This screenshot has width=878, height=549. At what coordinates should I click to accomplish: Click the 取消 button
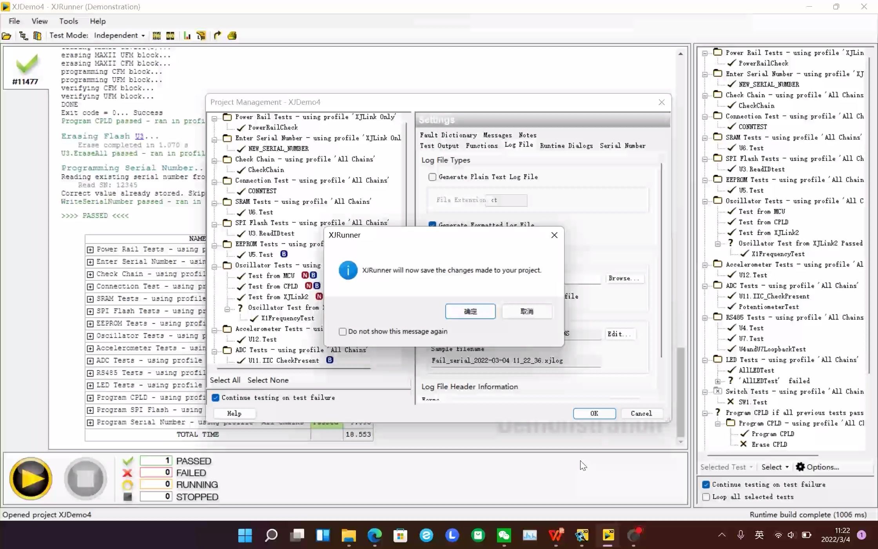click(527, 311)
